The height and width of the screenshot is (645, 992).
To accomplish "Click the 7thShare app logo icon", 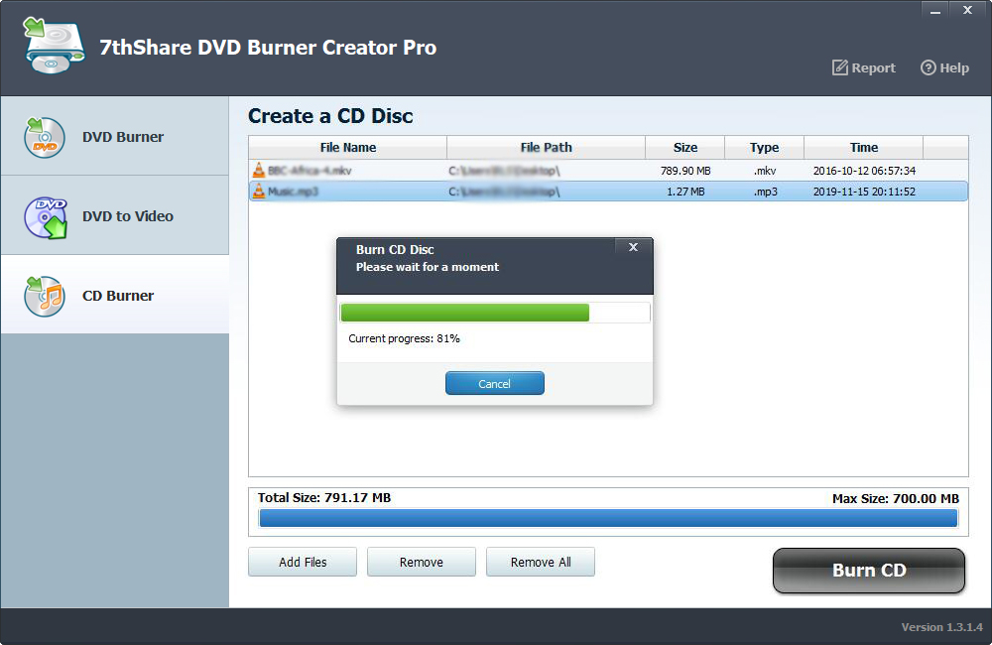I will click(x=54, y=45).
